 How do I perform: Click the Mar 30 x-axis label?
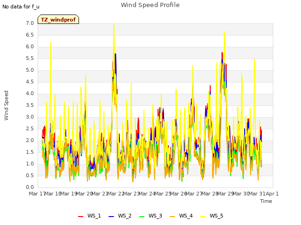pos(241,194)
